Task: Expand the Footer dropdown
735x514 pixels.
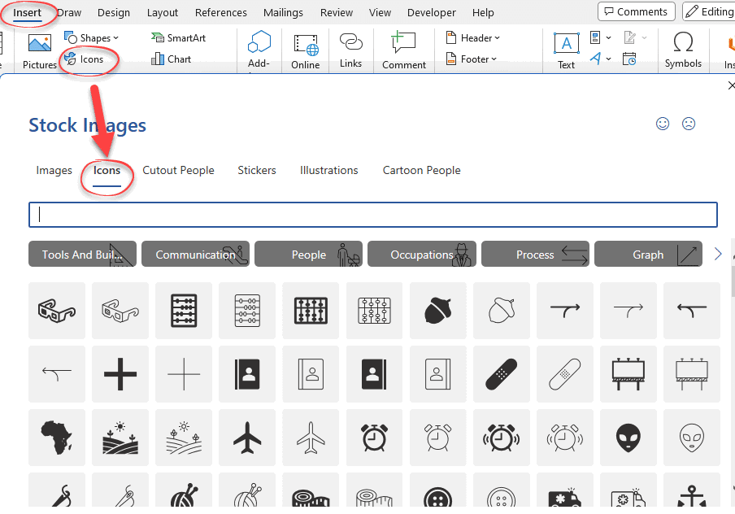Action: coord(473,59)
